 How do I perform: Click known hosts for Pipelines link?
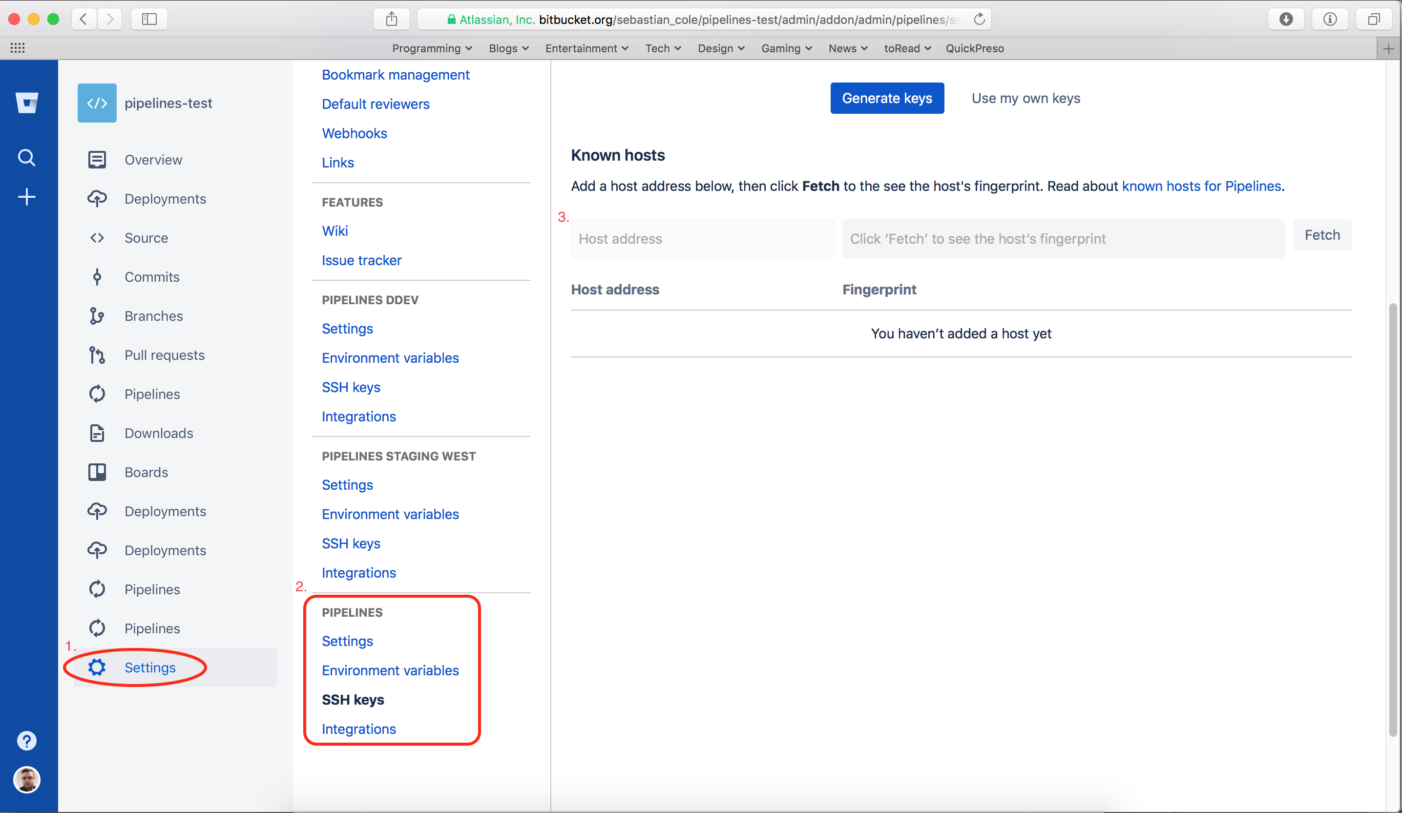click(x=1201, y=186)
